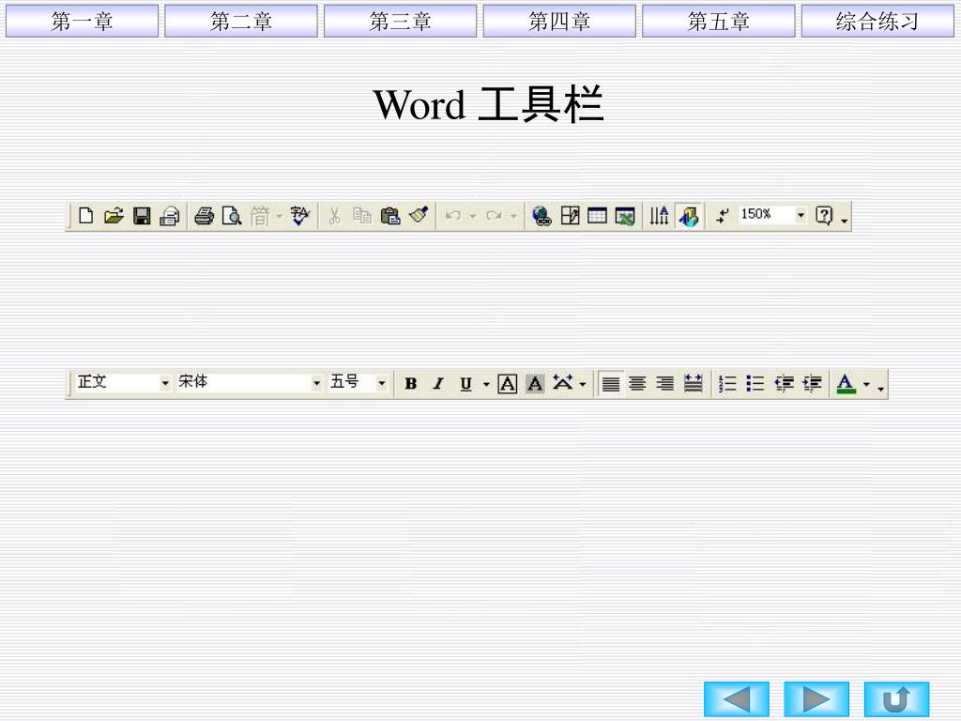
Task: Select the Format Painter brush icon
Action: coord(419,215)
